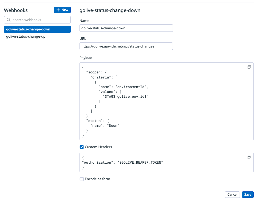258x201 pixels.
Task: Enable the Encode as form checkbox
Action: (x=82, y=179)
